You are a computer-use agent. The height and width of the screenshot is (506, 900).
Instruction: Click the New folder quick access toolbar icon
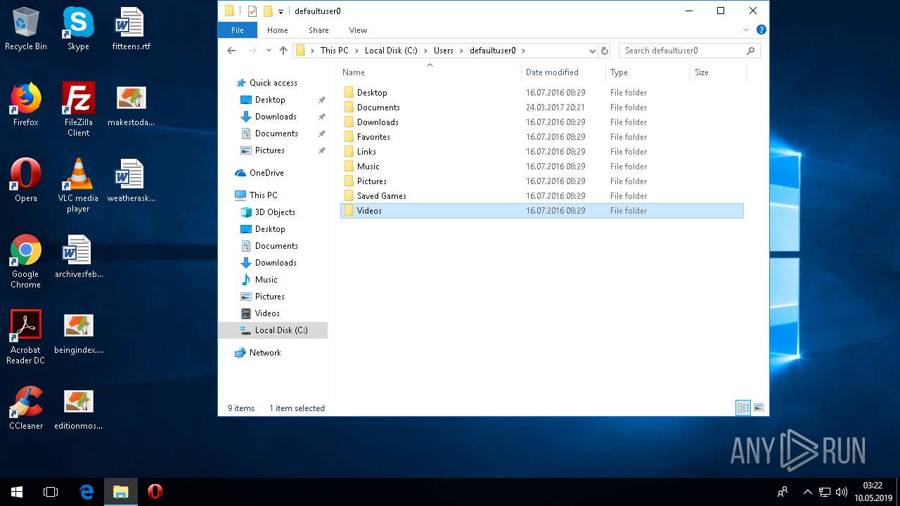click(268, 11)
